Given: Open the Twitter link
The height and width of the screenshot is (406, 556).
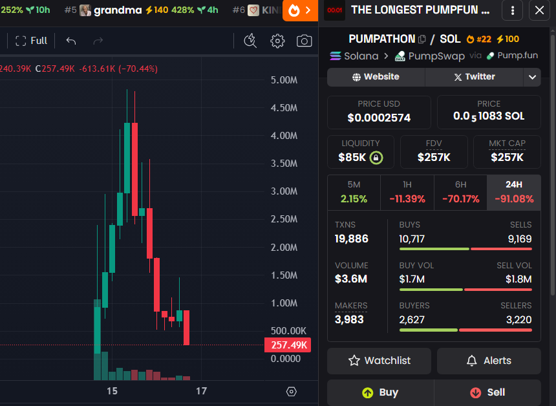Looking at the screenshot, I should click(474, 77).
